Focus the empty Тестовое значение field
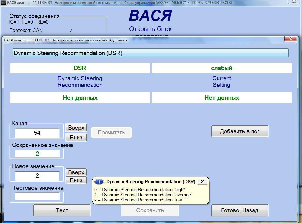Screen dimensions: 302x223 click(37, 196)
